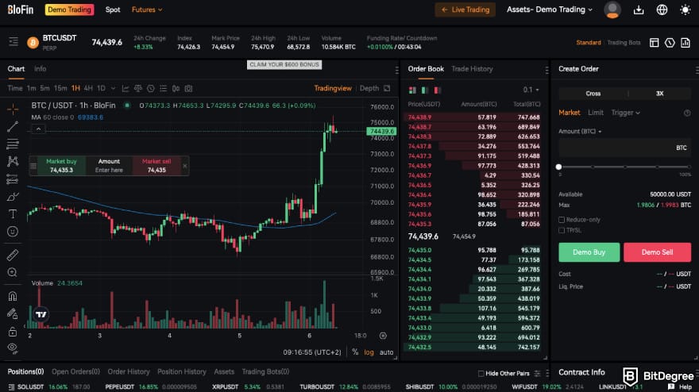Expand the Futures menu dropdown
Screen dimensions: 699x392
point(147,10)
